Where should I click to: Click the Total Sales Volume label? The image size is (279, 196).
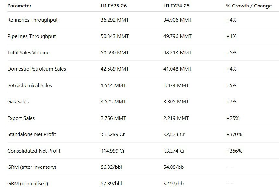(29, 53)
